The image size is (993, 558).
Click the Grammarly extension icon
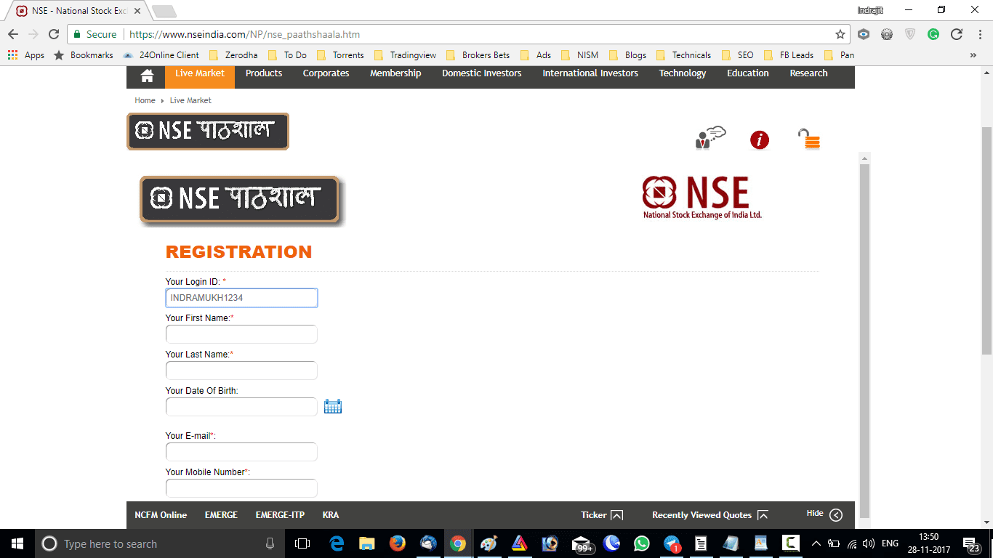[x=933, y=34]
